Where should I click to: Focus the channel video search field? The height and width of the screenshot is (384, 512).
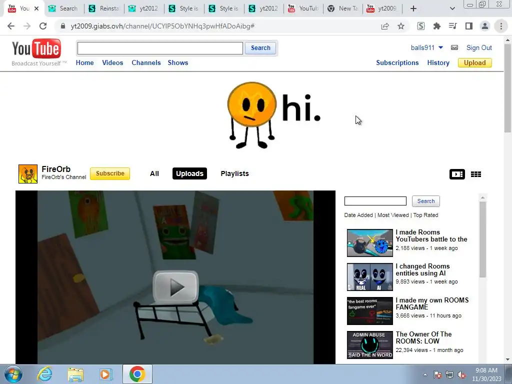[x=375, y=201]
